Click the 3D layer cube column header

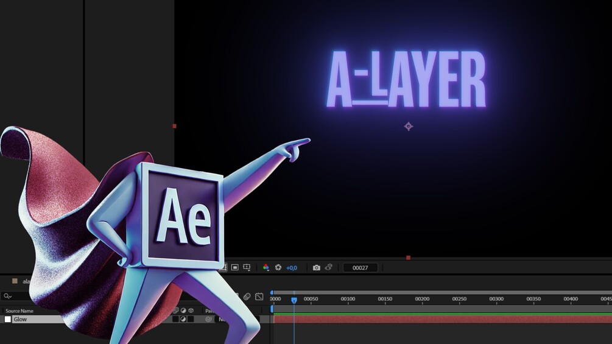191,311
